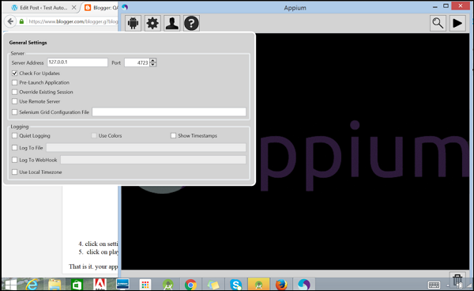Show hidden system tray icons arrow

click(x=448, y=285)
